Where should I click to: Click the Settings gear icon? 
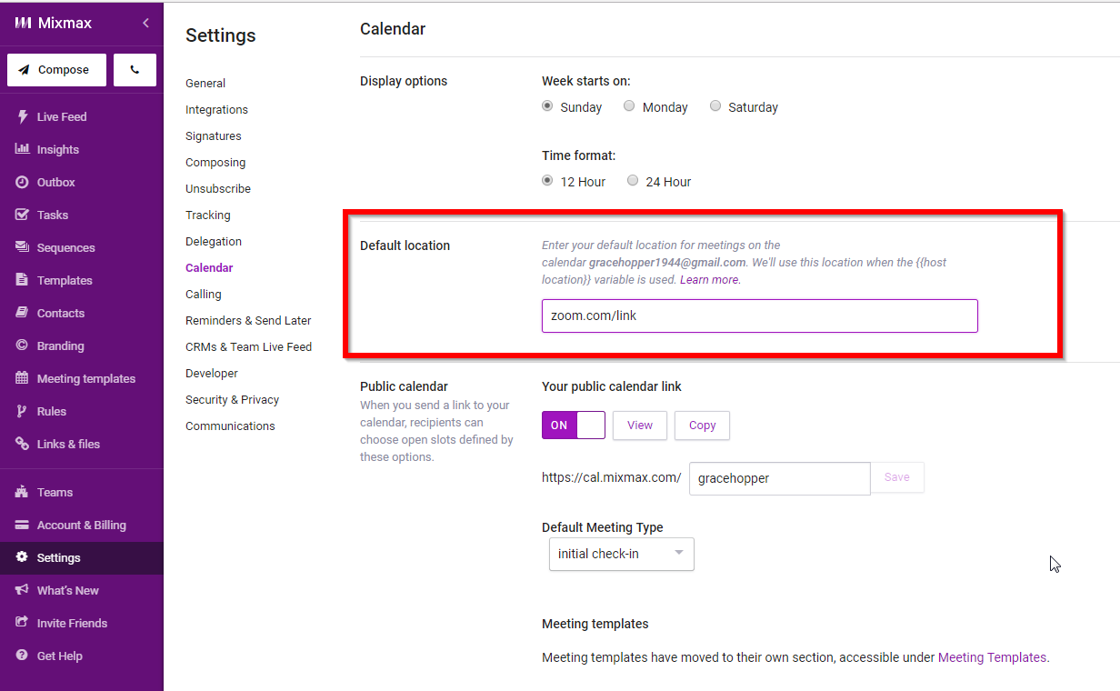point(22,557)
